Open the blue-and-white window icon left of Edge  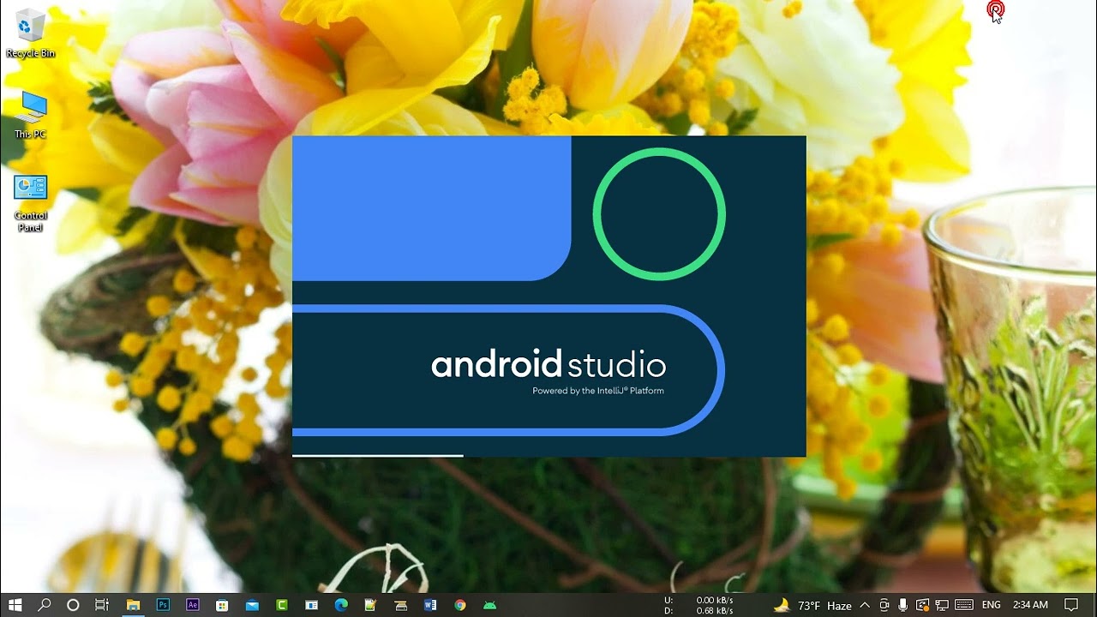pos(311,605)
